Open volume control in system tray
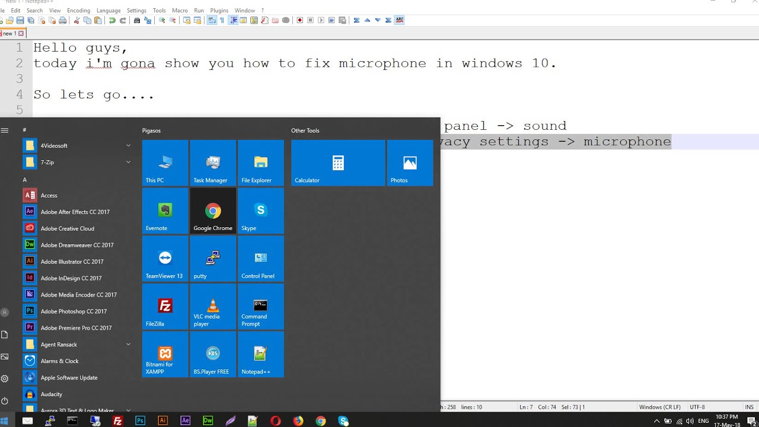The width and height of the screenshot is (759, 427). pos(690,421)
